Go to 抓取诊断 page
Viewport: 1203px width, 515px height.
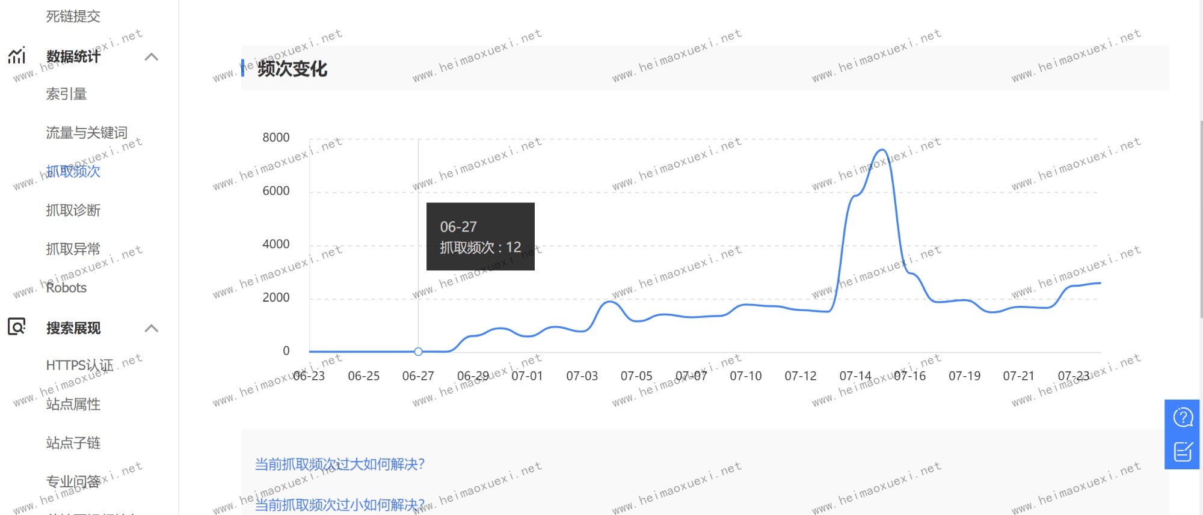tap(73, 210)
